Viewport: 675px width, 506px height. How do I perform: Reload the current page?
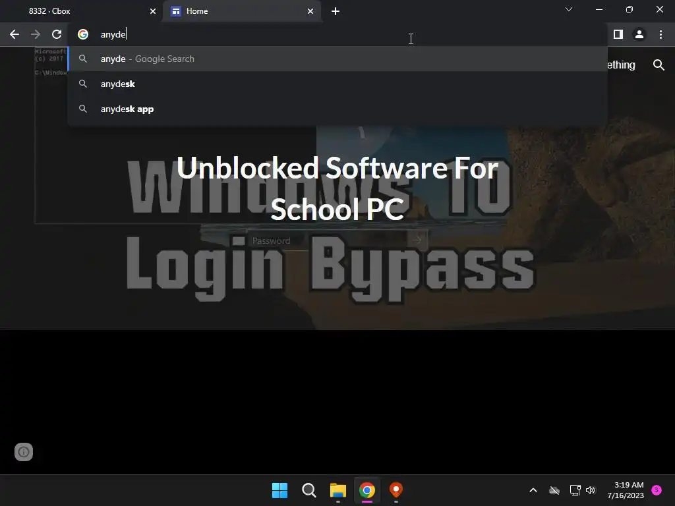click(57, 34)
